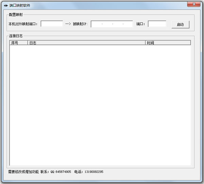The width and height of the screenshot is (204, 184).
Task: Click the empty connection log list area
Action: (x=100, y=105)
